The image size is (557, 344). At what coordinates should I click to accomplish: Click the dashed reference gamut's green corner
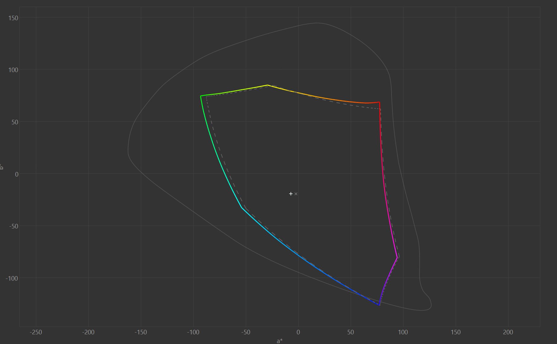206,97
